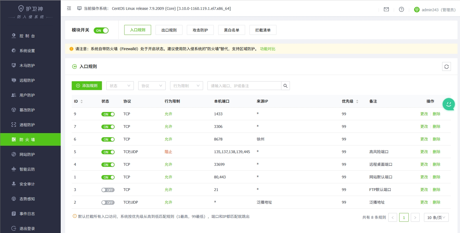The image size is (460, 233).
Task: Open 用户防护 in the sidebar
Action: (x=31, y=95)
